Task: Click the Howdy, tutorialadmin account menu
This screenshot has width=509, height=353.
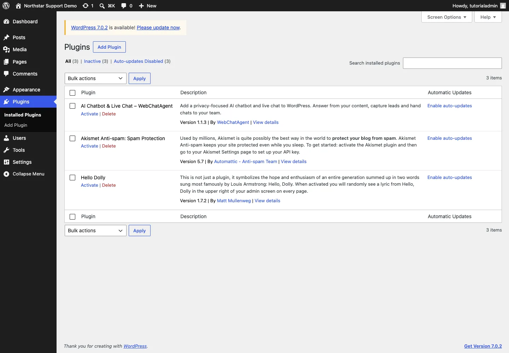Action: (x=479, y=6)
